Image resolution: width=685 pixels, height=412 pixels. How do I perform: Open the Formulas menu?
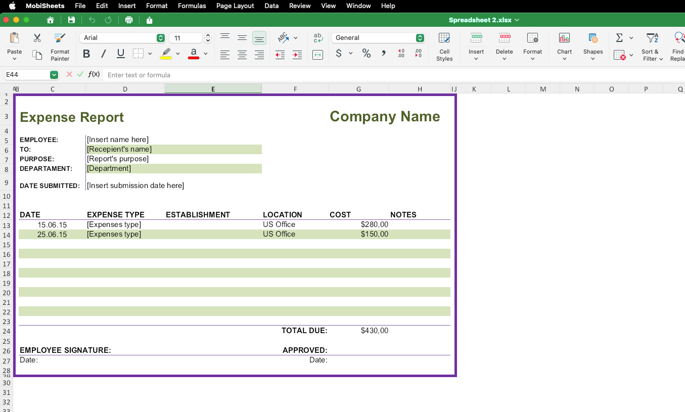[192, 6]
